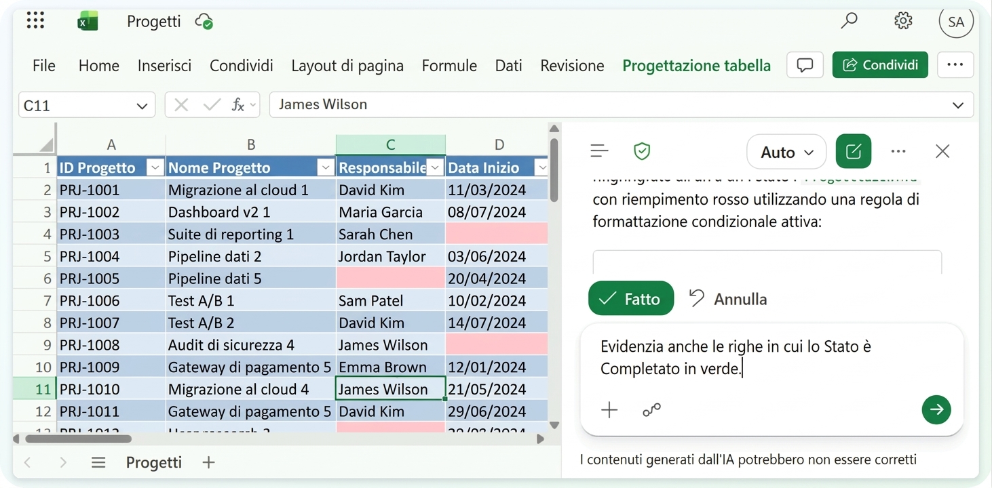Click the select-all corner triangle

45,144
